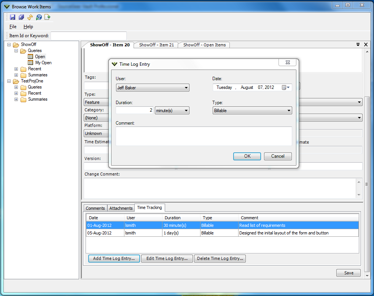374x296 pixels.
Task: Click the Comment text box in dialog
Action: (x=204, y=136)
